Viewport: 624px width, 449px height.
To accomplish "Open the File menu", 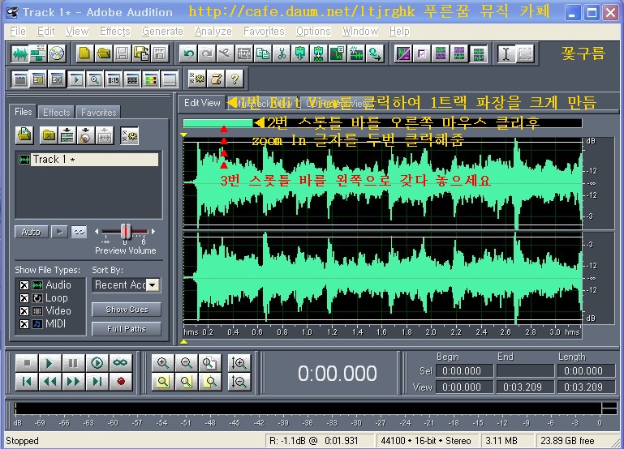I will [x=18, y=31].
